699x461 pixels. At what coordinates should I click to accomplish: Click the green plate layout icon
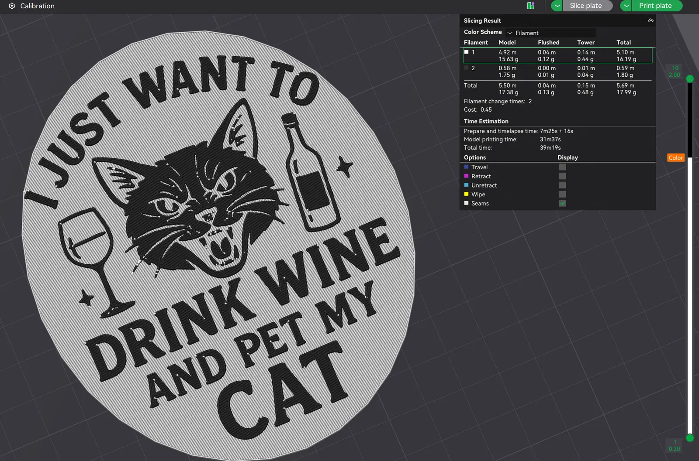(x=531, y=6)
